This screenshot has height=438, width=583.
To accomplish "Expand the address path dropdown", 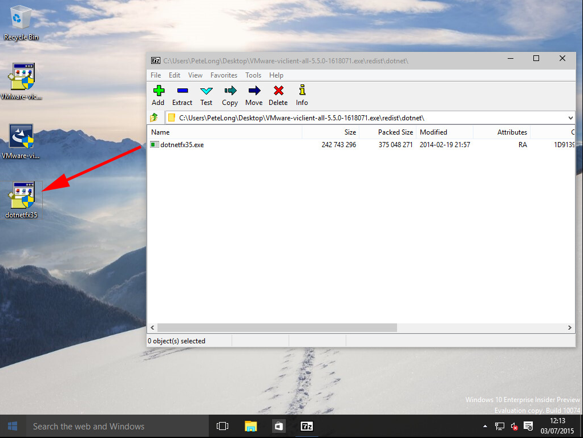I will tap(570, 118).
